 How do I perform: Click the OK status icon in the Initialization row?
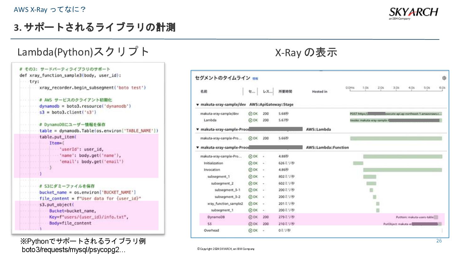point(250,163)
